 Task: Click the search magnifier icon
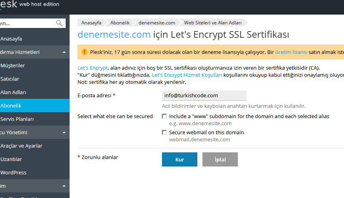pos(59,23)
